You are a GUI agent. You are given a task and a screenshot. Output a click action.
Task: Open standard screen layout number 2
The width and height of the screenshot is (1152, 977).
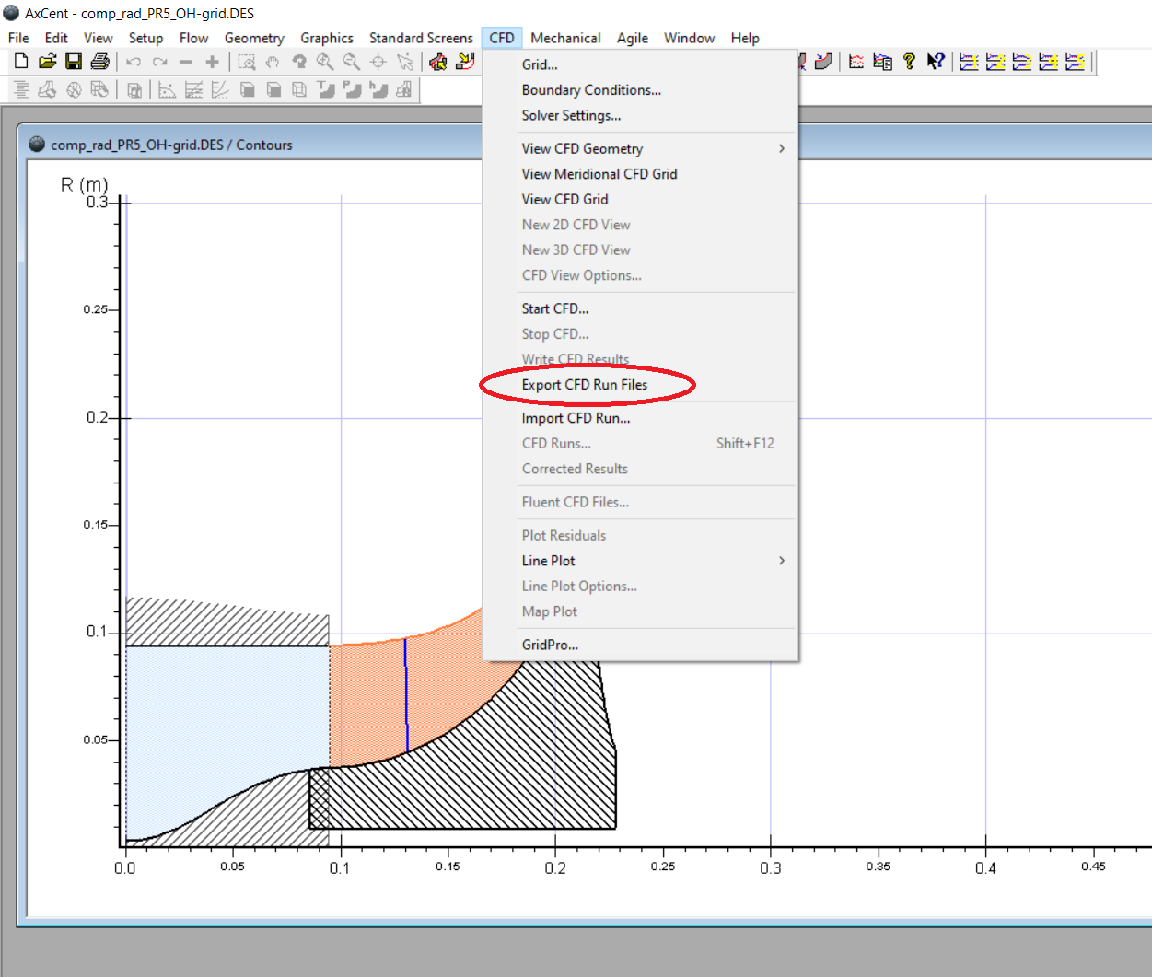pos(995,62)
